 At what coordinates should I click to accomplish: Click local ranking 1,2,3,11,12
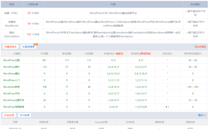click(x=113, y=80)
